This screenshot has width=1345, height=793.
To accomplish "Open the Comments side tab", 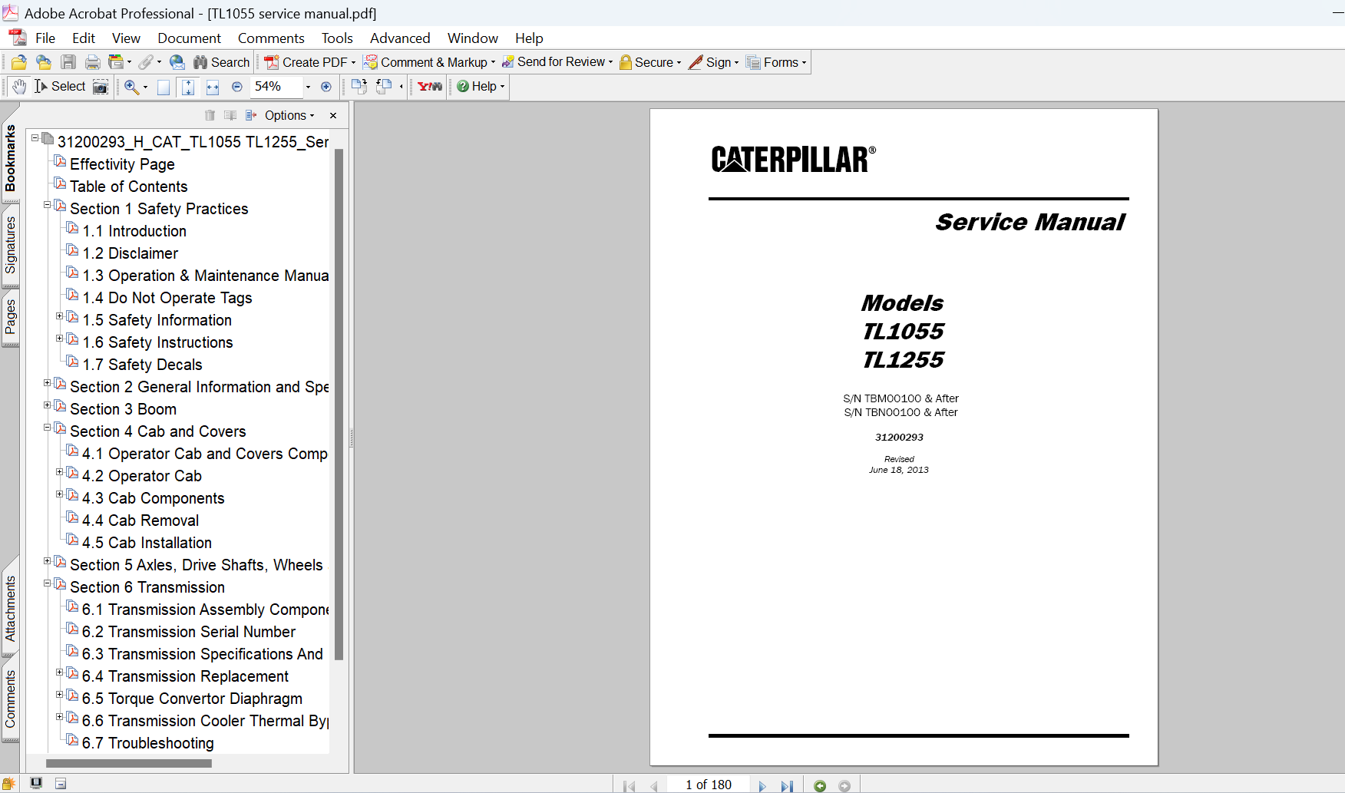I will pos(10,699).
